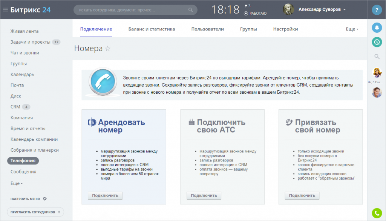Click the gear icon beside Настроить меню
The height and width of the screenshot is (221, 386).
tap(44, 199)
